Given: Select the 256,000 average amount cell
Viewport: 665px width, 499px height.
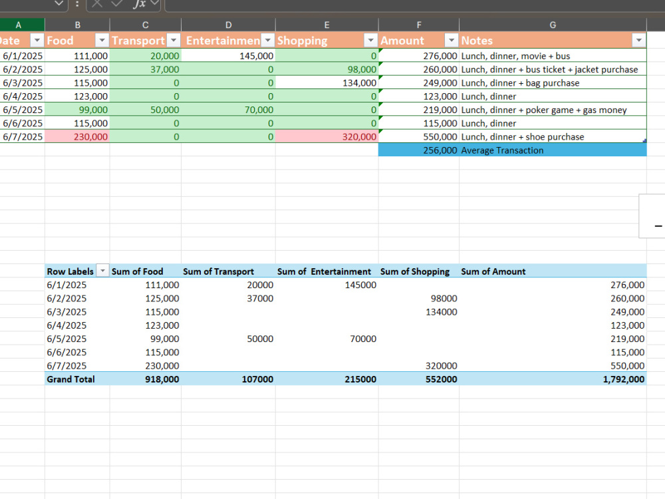Looking at the screenshot, I should tap(418, 150).
